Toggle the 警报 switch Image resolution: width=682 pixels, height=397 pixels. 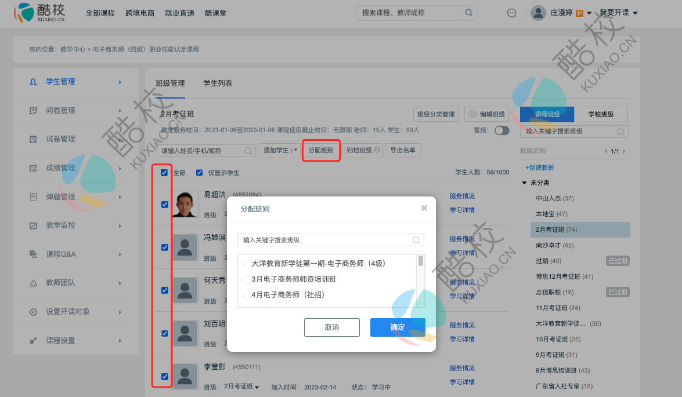click(x=502, y=130)
